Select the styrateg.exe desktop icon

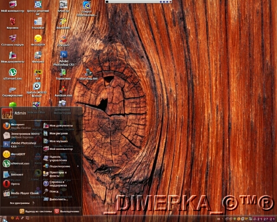point(88,74)
